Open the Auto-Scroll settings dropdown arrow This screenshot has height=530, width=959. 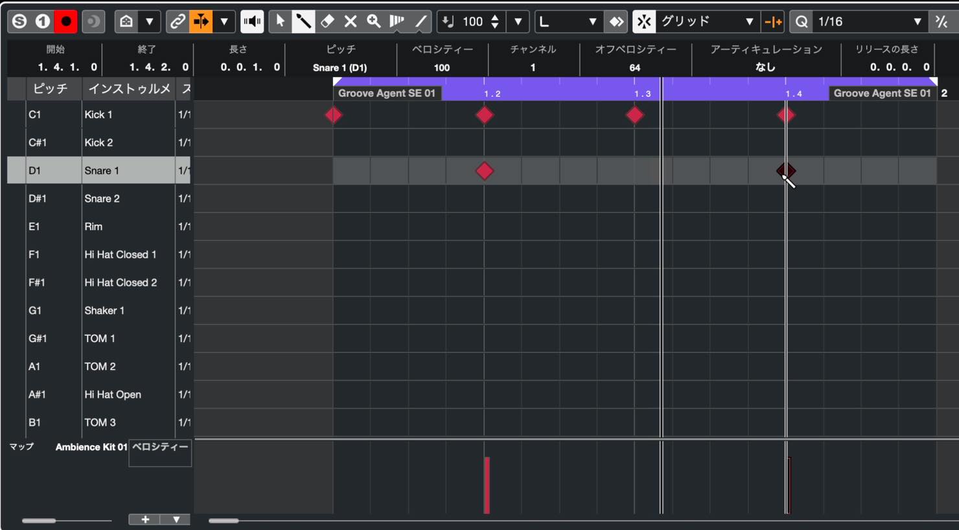point(224,21)
